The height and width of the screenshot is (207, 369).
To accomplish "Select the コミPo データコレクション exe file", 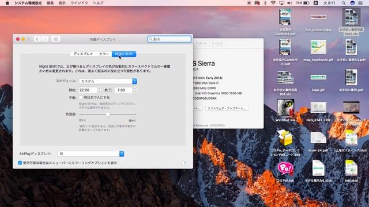I will pyautogui.click(x=285, y=143).
